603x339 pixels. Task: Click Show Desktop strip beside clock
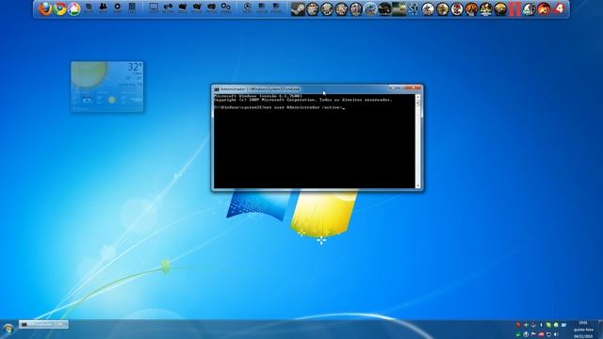[x=600, y=330]
